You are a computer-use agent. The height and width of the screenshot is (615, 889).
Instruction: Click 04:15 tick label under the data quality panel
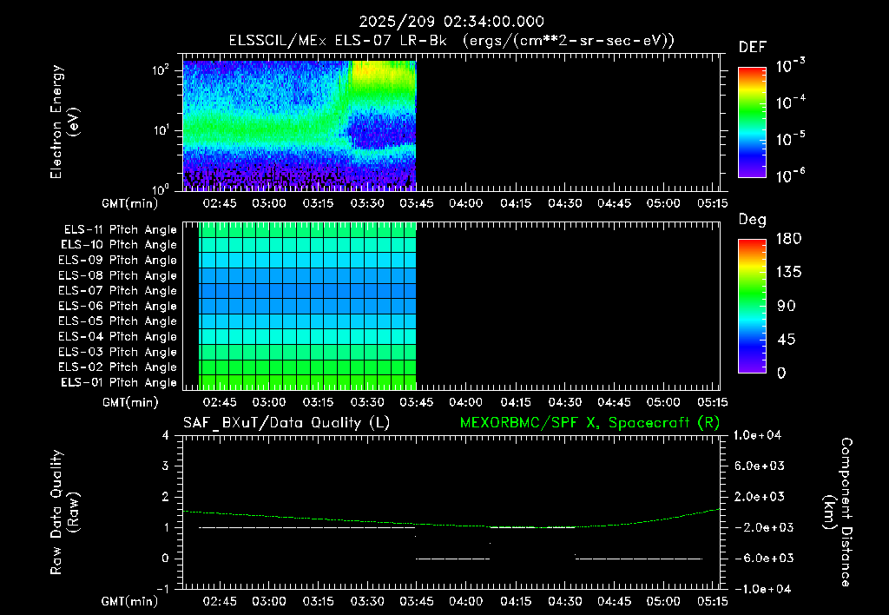[x=516, y=601]
